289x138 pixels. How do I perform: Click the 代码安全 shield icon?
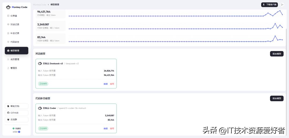coord(8,42)
